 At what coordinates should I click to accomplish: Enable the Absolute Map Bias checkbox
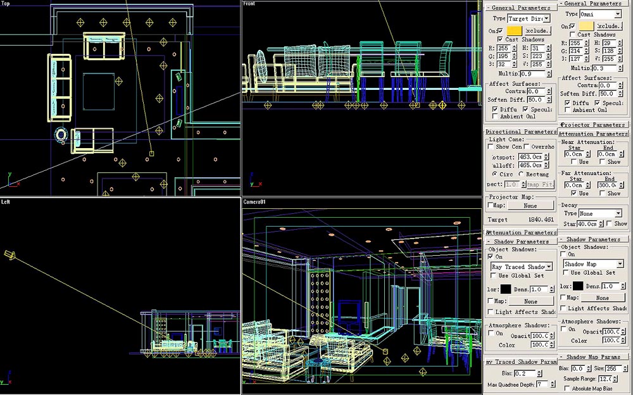(567, 388)
